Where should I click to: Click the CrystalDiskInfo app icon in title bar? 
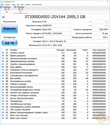2,2
